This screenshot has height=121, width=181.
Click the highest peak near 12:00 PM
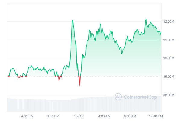point(146,19)
